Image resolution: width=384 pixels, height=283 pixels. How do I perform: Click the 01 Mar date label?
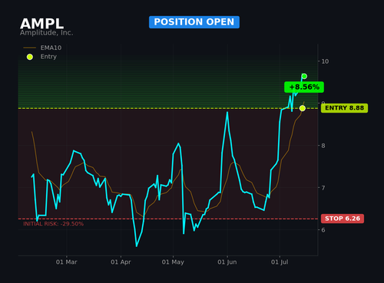(67, 262)
